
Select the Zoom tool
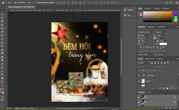(x=2, y=81)
